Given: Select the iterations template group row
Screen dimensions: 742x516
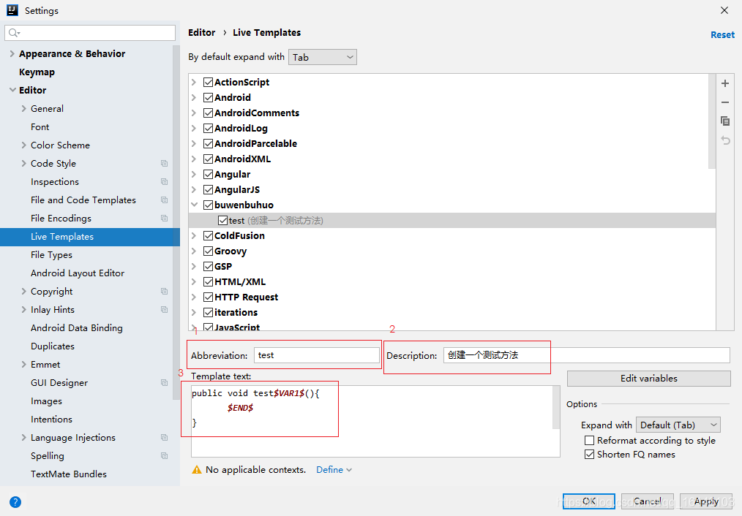Looking at the screenshot, I should pos(452,312).
